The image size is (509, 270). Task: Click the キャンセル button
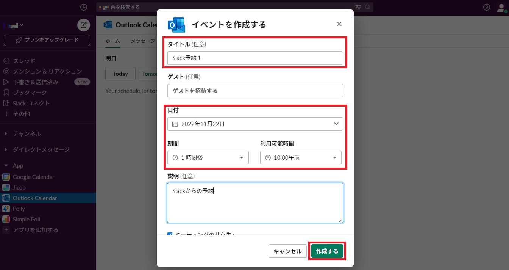[x=287, y=251]
